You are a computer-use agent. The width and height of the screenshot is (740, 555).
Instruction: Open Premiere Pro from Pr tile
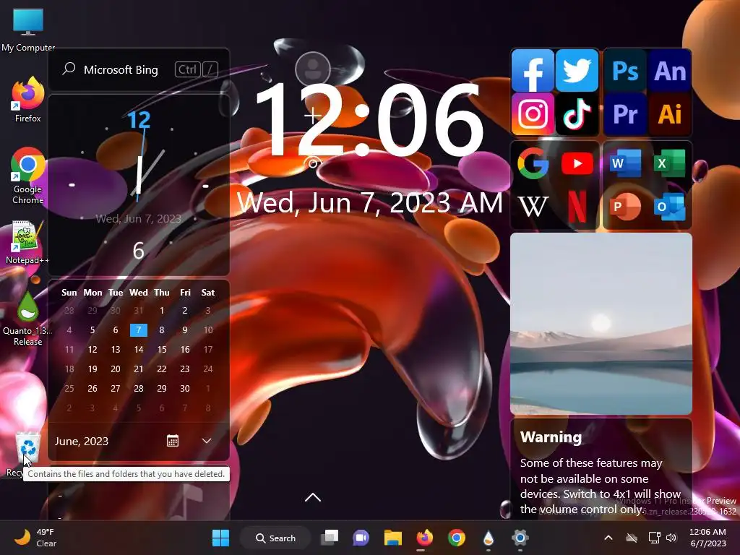[625, 113]
